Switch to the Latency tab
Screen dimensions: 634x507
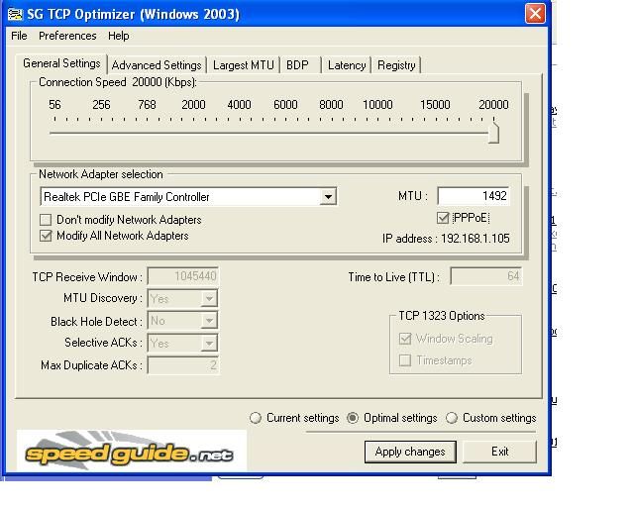[347, 65]
